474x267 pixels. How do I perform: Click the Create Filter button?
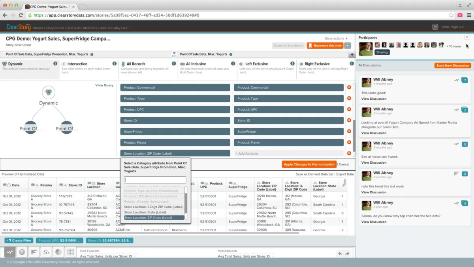(x=19, y=240)
